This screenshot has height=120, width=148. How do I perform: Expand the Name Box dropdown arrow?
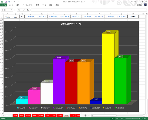pos(12,10)
